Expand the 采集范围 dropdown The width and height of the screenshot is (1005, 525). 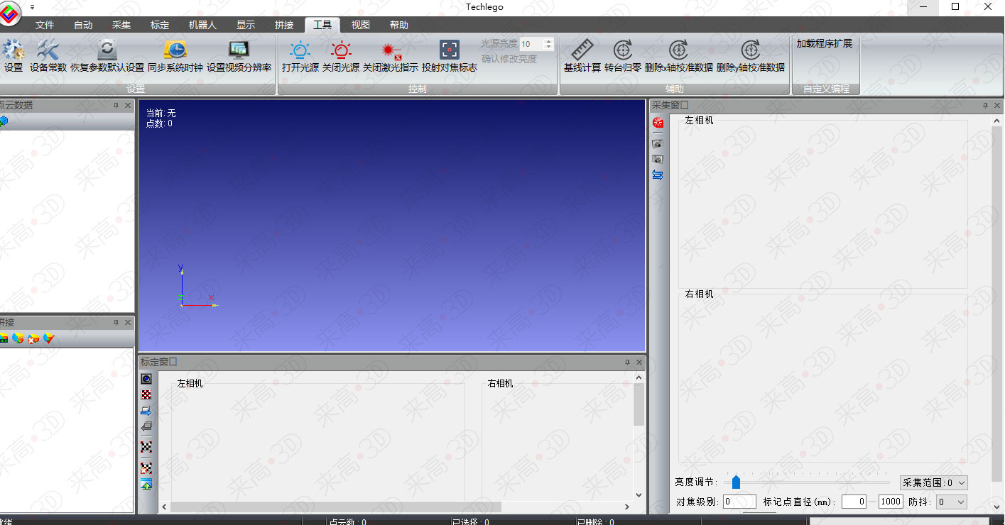coord(961,483)
